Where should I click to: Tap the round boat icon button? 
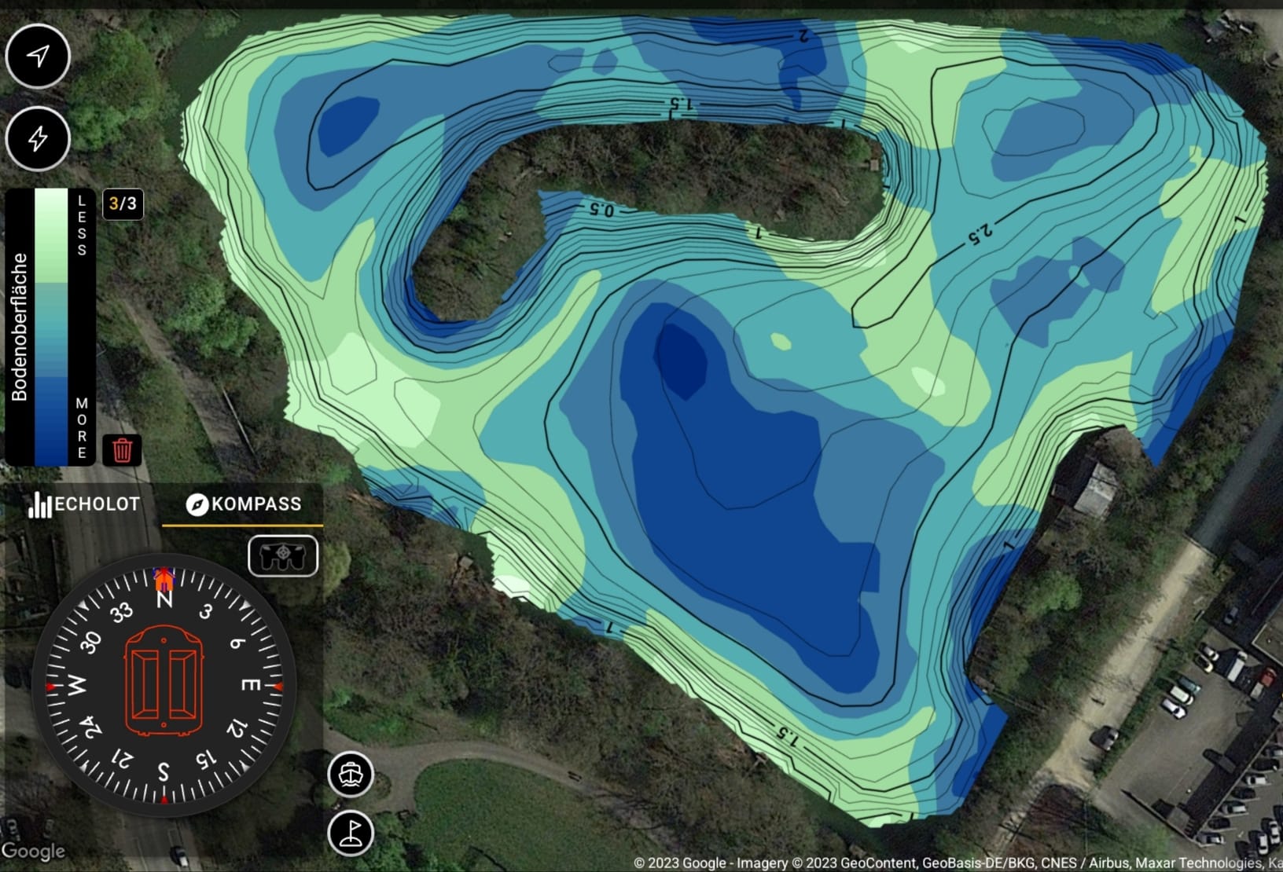click(x=351, y=774)
